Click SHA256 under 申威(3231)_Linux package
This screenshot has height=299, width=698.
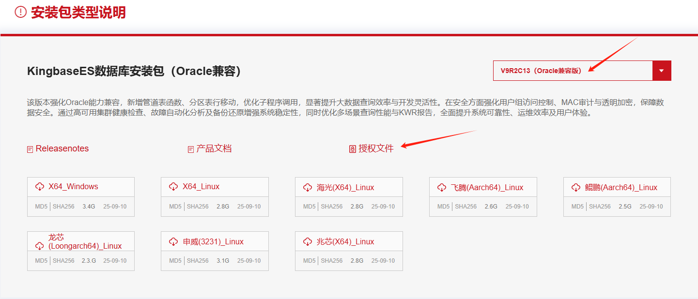pyautogui.click(x=198, y=261)
